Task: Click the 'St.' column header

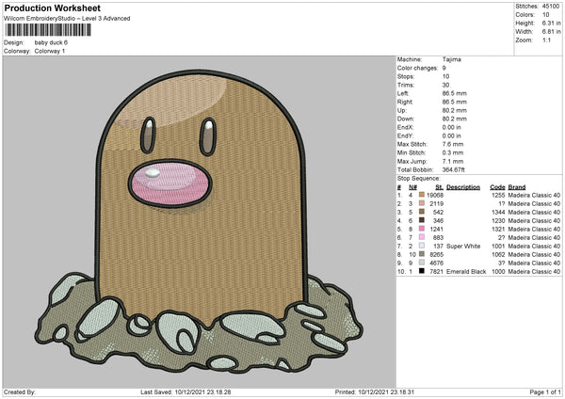Action: [439, 187]
